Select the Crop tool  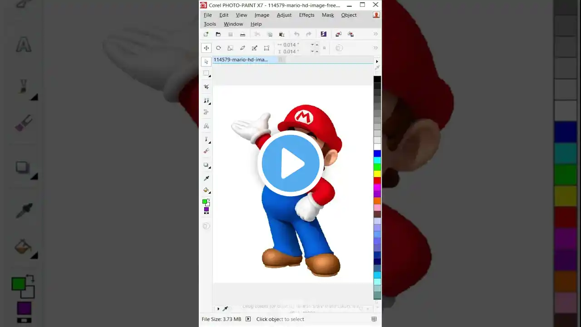click(x=207, y=86)
